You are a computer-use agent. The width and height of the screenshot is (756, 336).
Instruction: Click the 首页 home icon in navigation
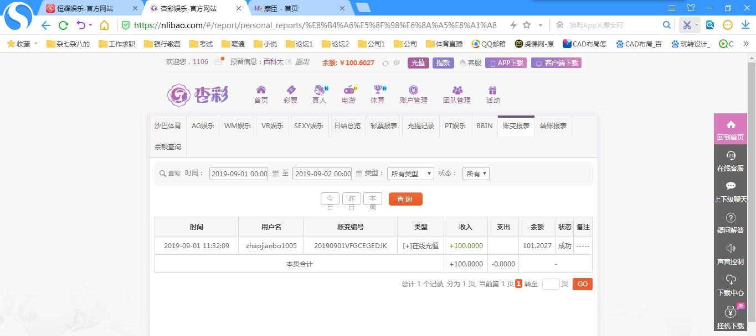point(261,90)
